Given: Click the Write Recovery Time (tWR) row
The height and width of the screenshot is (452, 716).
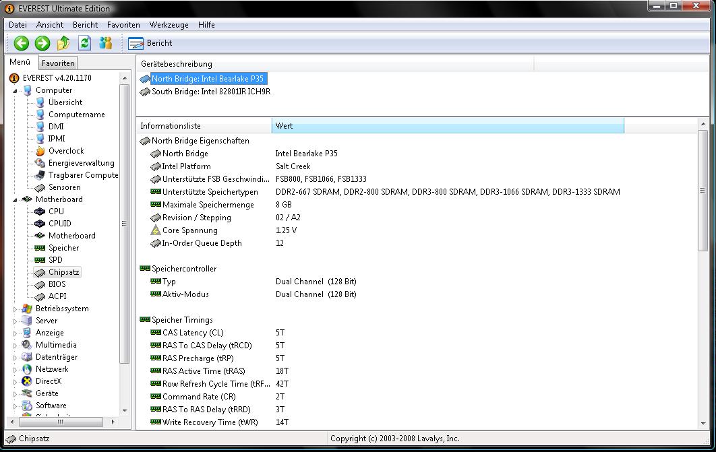Looking at the screenshot, I should pos(418,422).
